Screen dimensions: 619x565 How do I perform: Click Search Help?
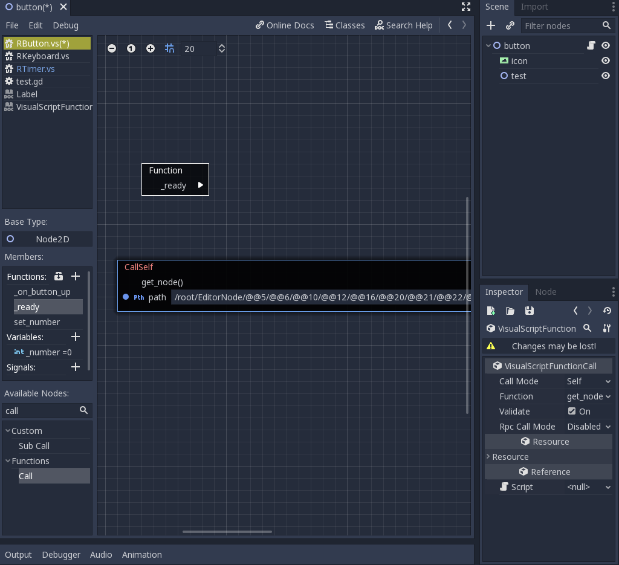click(404, 25)
